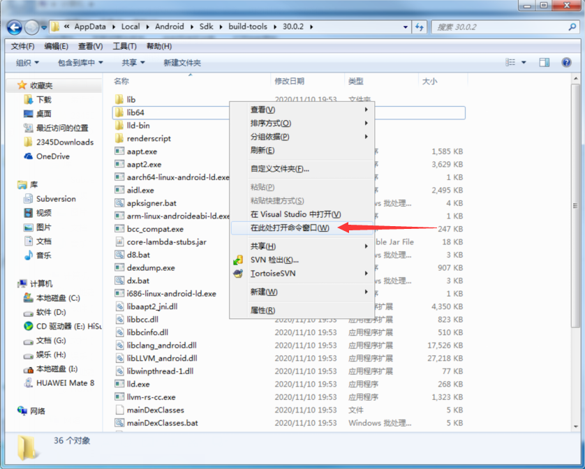Viewport: 585px width, 469px height.
Task: Open the 包含到库中 dropdown
Action: point(80,63)
